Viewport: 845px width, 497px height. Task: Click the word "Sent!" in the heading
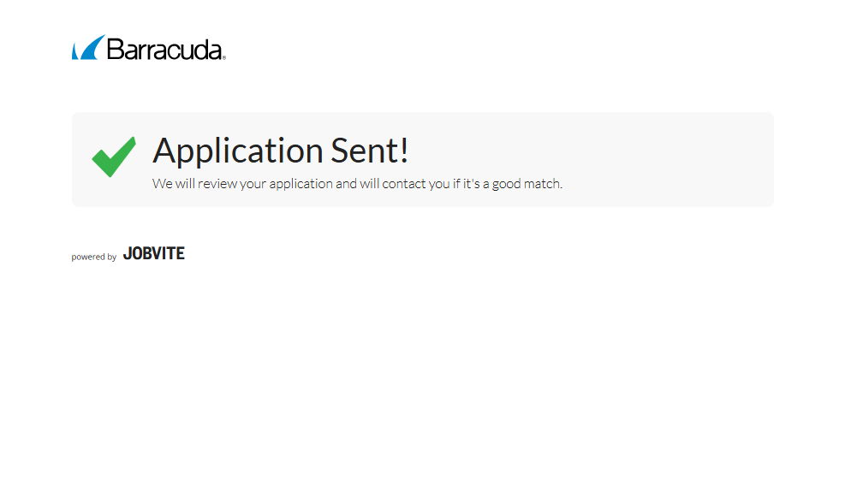tap(370, 151)
